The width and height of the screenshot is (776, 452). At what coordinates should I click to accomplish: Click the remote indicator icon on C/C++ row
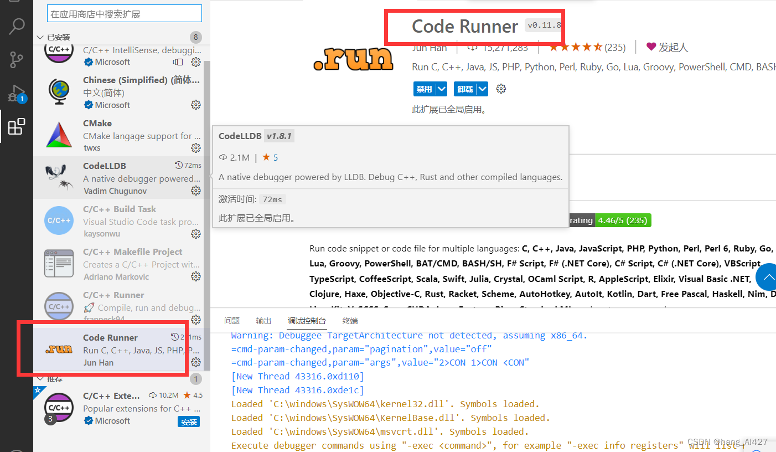(178, 62)
